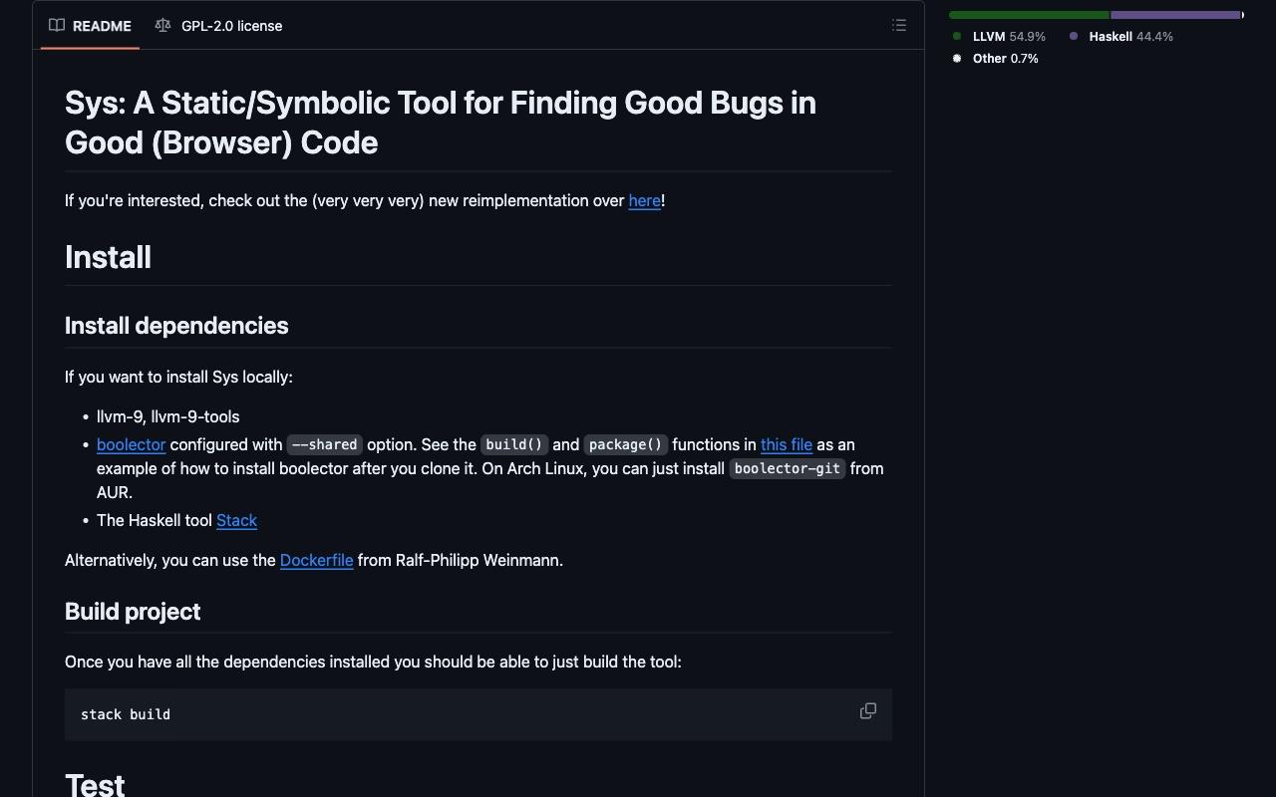This screenshot has width=1276, height=797.
Task: Click the white dot next to Other
Action: 957,59
